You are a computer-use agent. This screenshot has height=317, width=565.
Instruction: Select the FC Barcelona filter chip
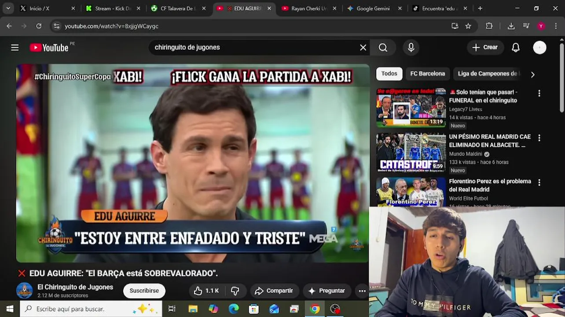pos(427,74)
